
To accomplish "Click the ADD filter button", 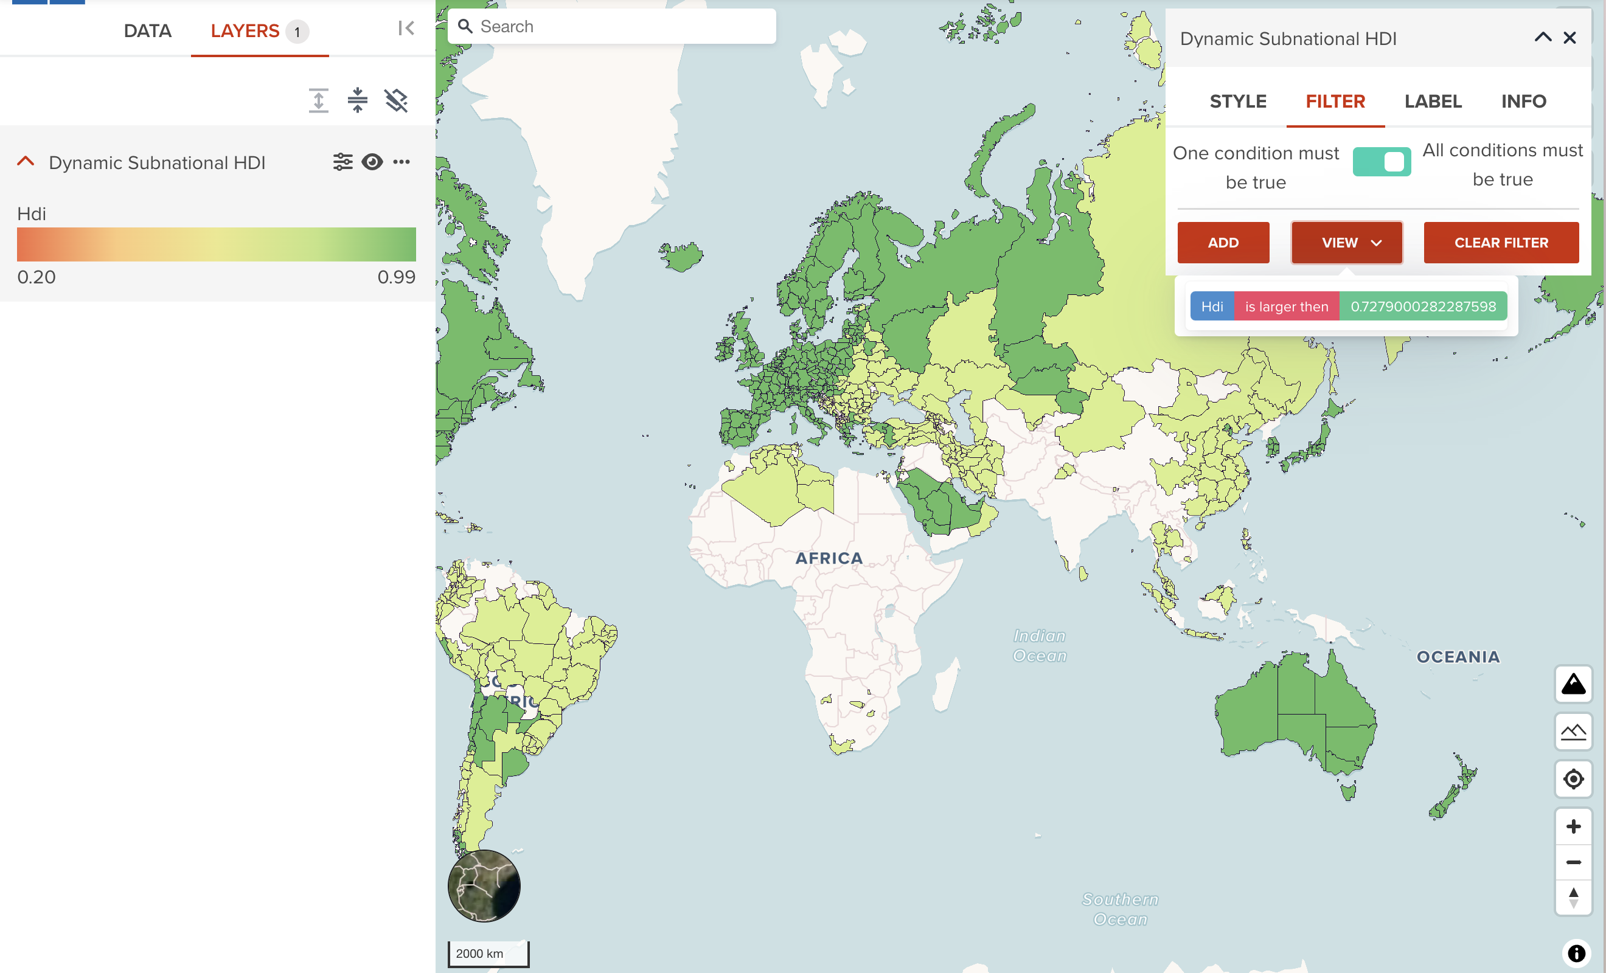I will (1224, 242).
